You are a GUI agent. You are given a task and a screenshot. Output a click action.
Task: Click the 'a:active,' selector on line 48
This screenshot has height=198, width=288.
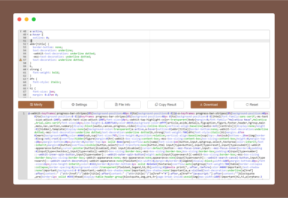[36, 31]
